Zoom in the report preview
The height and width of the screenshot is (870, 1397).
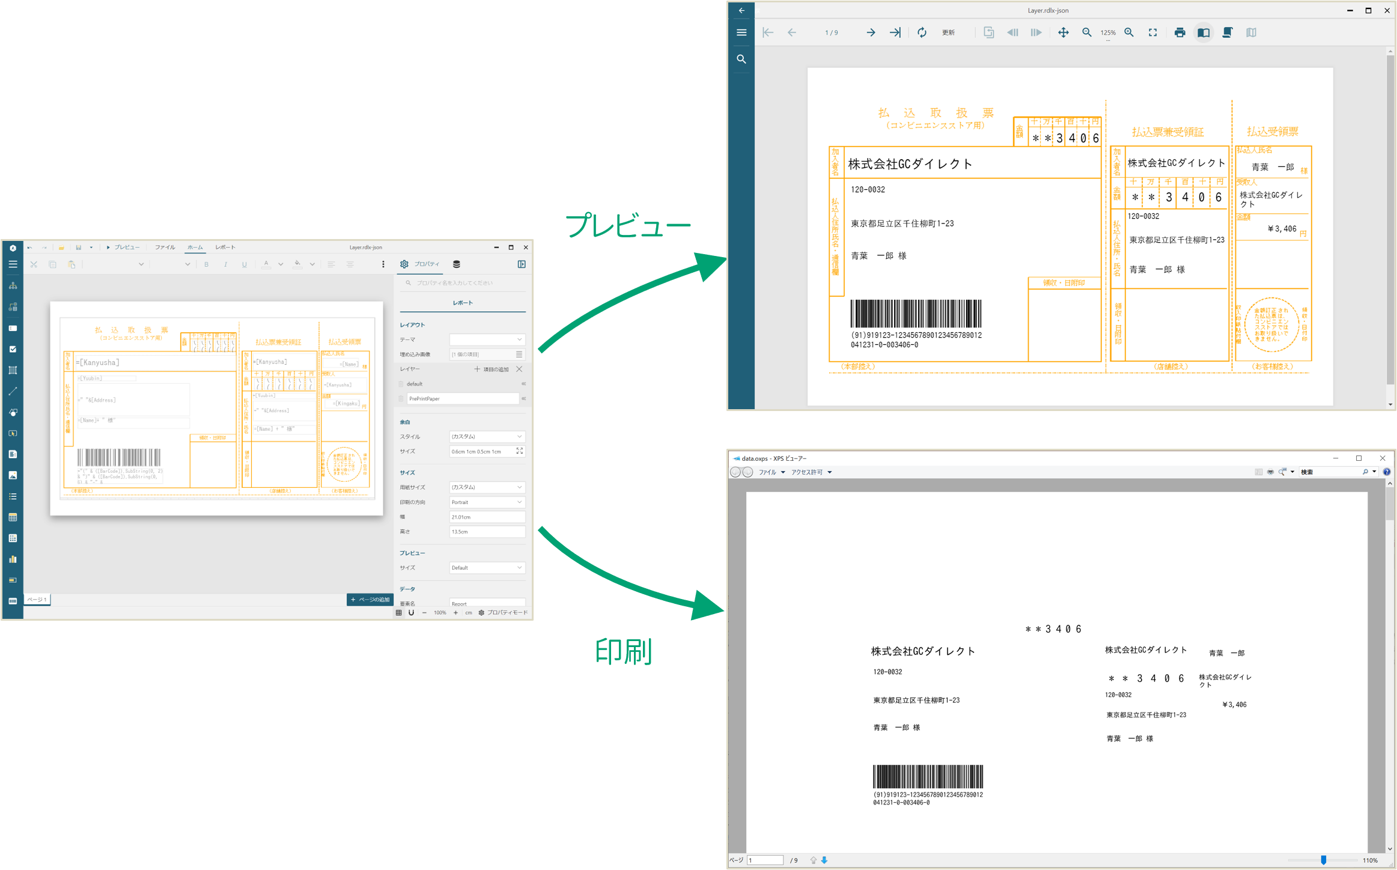[x=1129, y=32]
